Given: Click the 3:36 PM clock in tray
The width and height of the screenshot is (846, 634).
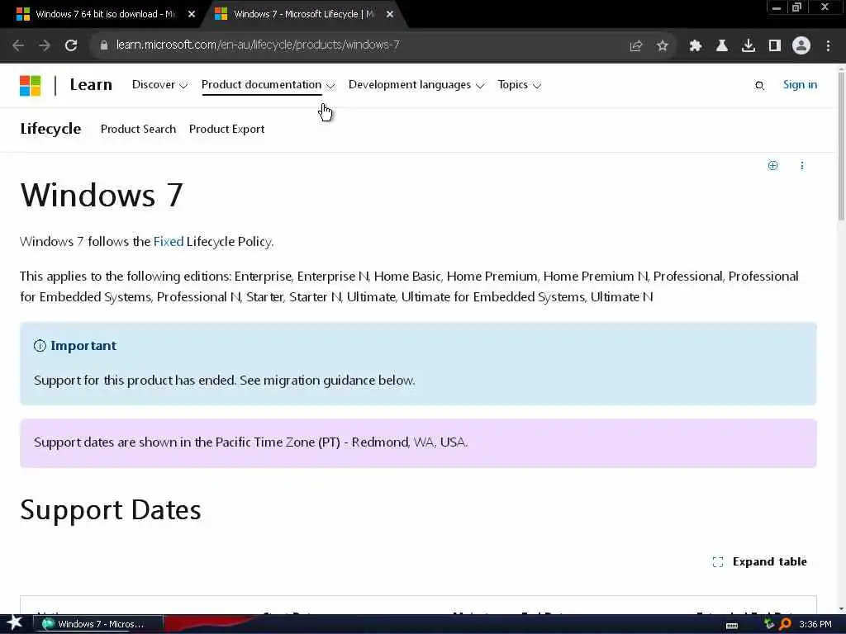Looking at the screenshot, I should pos(815,624).
